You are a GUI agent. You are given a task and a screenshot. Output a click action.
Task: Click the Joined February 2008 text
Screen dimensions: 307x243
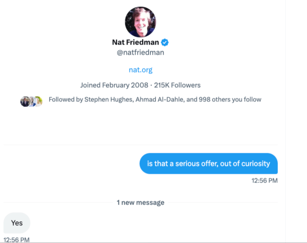[110, 85]
